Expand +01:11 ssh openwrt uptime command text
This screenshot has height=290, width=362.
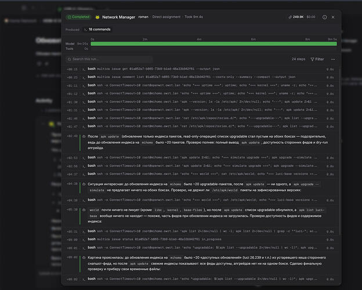click(207, 85)
